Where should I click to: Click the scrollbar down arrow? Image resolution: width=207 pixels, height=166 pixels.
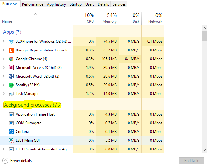pos(204,150)
